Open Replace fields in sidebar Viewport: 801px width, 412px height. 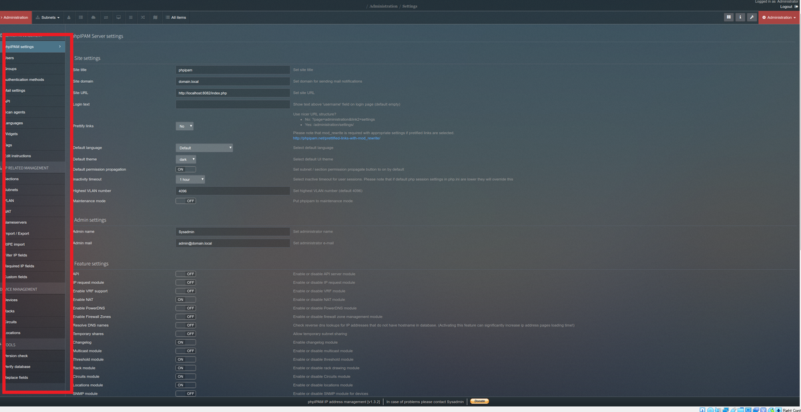pos(33,378)
